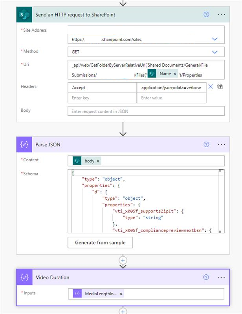Switch headers to text mode
This screenshot has height=314, width=242.
pyautogui.click(x=220, y=86)
